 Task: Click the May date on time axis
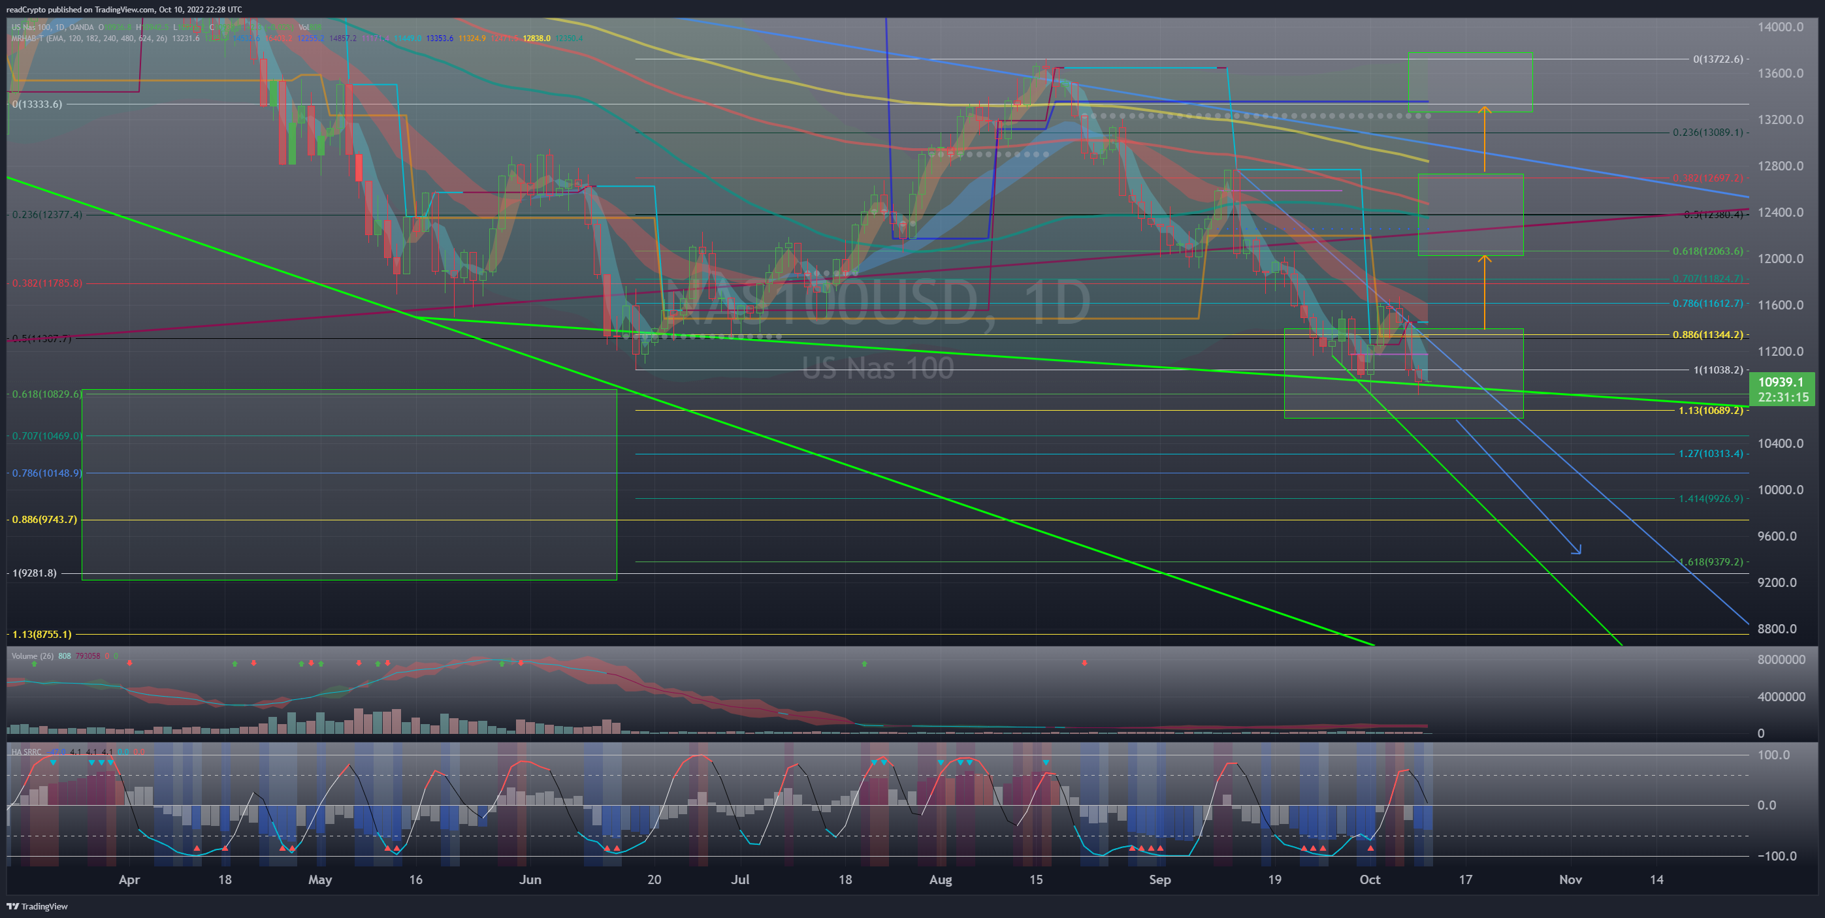click(320, 879)
